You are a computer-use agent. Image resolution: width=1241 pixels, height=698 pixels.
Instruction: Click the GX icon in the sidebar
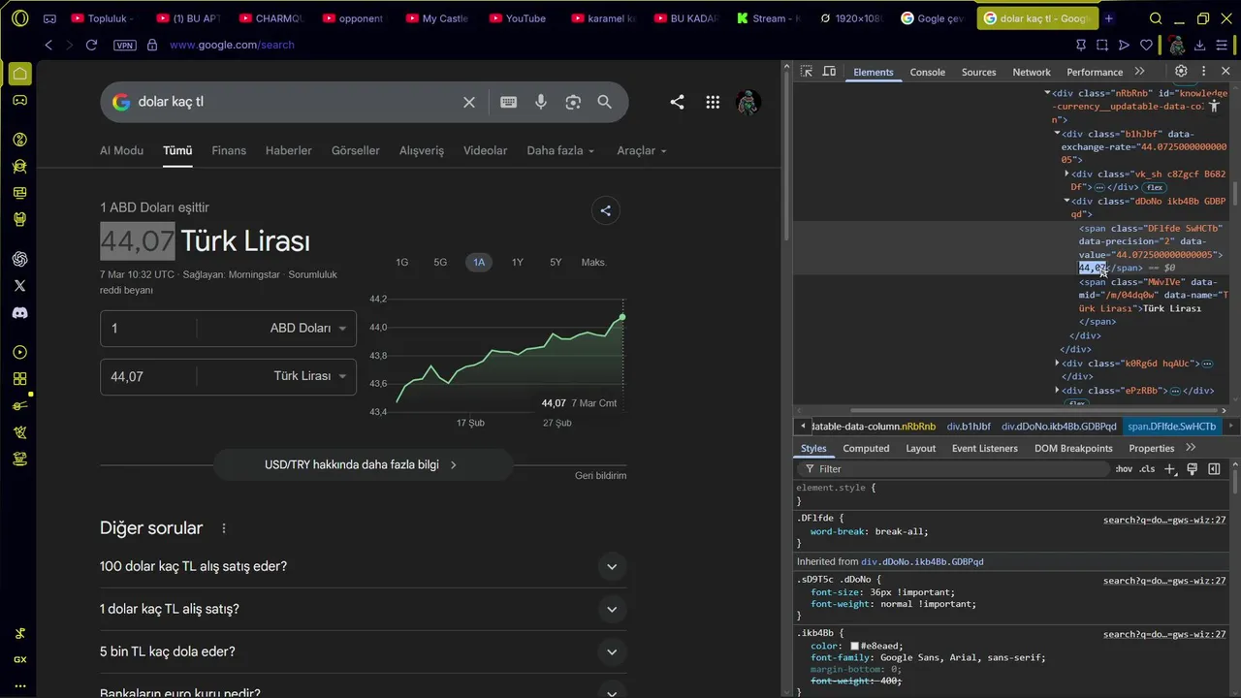point(19,659)
